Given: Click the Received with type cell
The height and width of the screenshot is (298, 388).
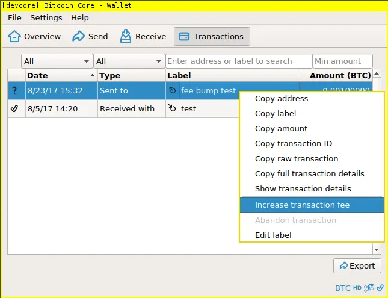Looking at the screenshot, I should 132,108.
